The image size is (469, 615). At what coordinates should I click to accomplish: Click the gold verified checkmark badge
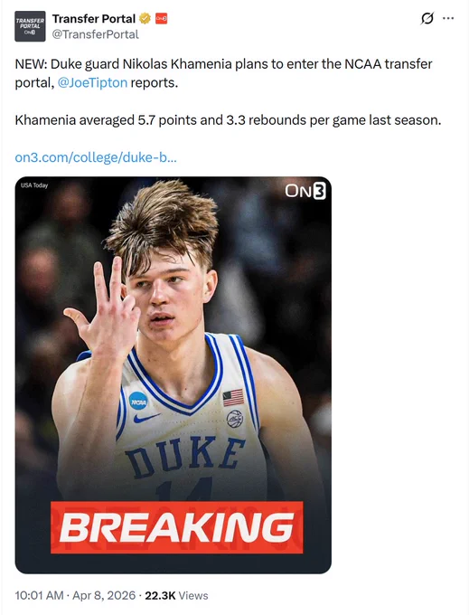pyautogui.click(x=145, y=18)
